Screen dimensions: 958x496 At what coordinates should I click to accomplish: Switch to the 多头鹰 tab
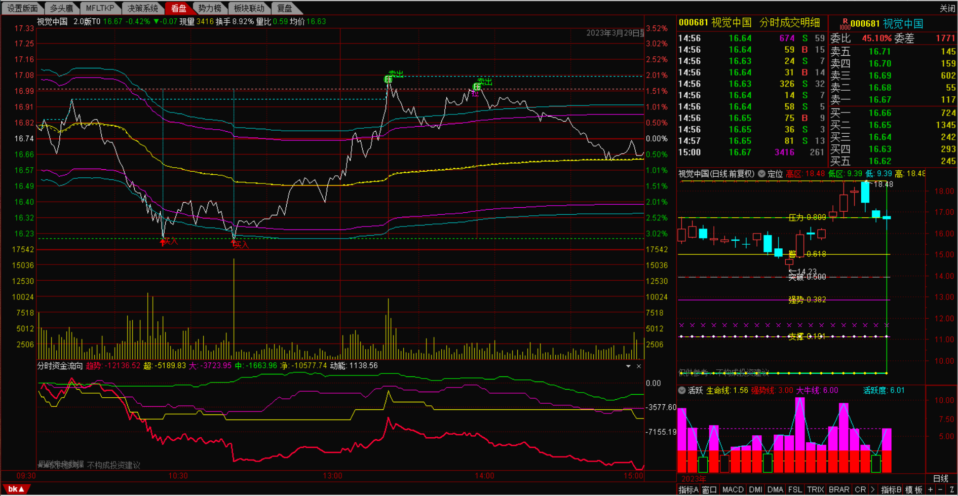(x=61, y=8)
